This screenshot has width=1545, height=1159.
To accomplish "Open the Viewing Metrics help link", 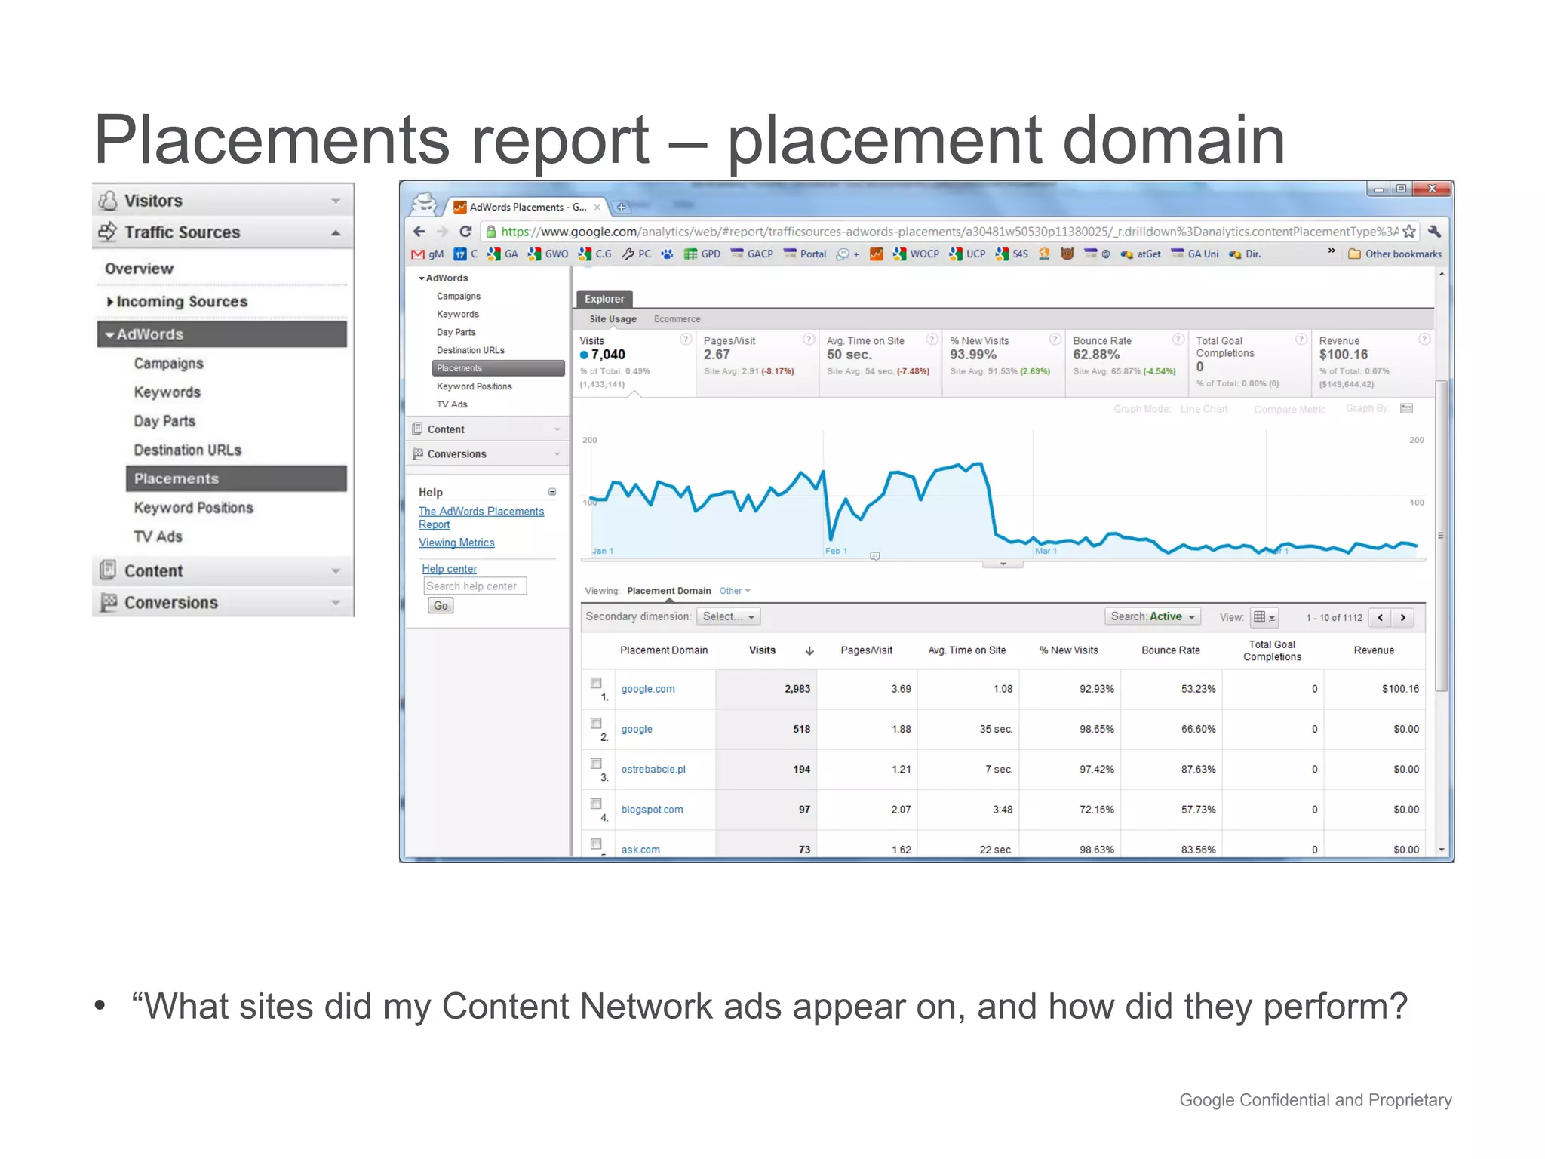I will tap(456, 543).
